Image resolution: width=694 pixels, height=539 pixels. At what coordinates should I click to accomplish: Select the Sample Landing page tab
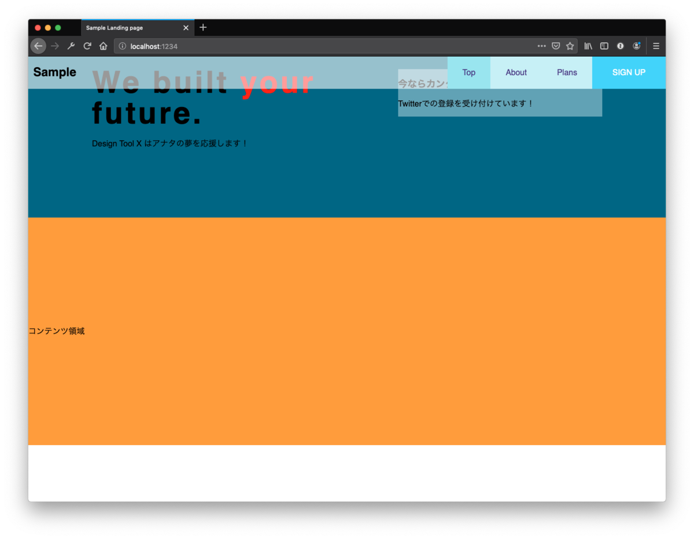click(x=138, y=28)
